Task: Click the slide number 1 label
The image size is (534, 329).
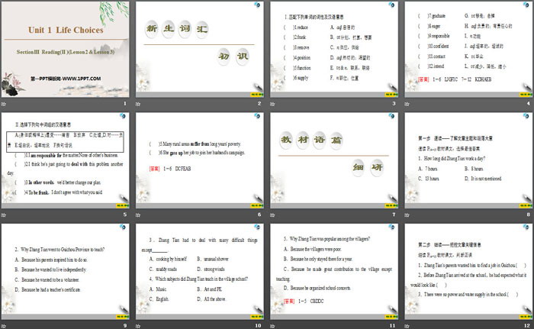Action: pos(125,103)
